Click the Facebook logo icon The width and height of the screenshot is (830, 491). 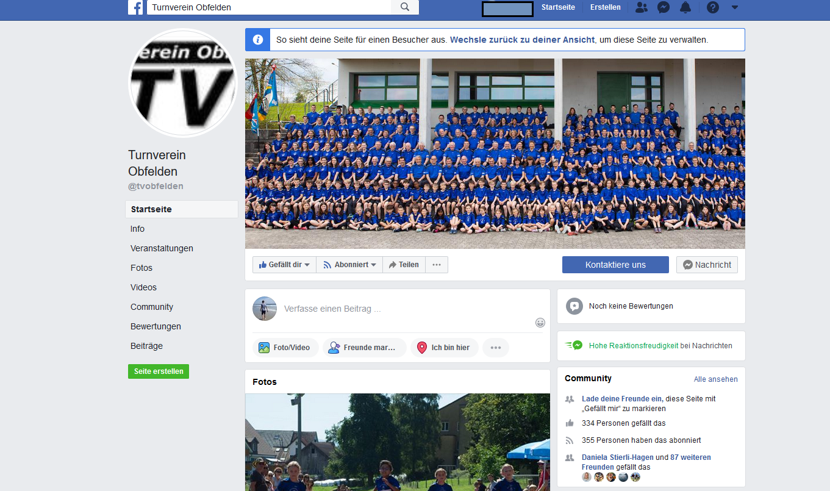[x=135, y=7]
